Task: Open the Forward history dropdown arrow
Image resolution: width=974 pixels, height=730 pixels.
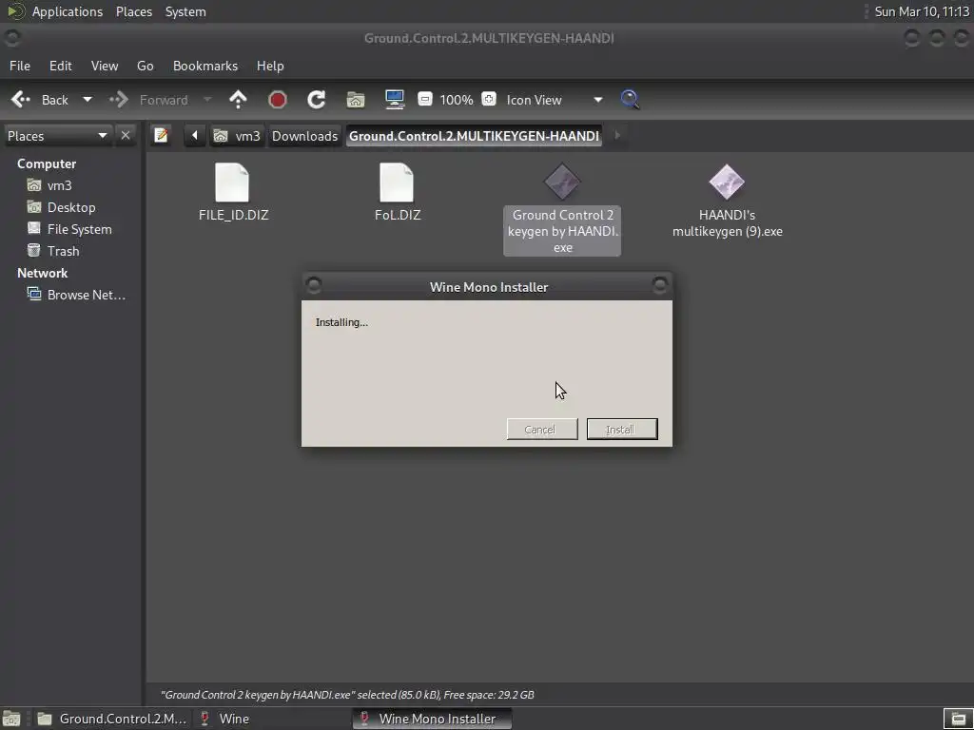Action: coord(207,100)
